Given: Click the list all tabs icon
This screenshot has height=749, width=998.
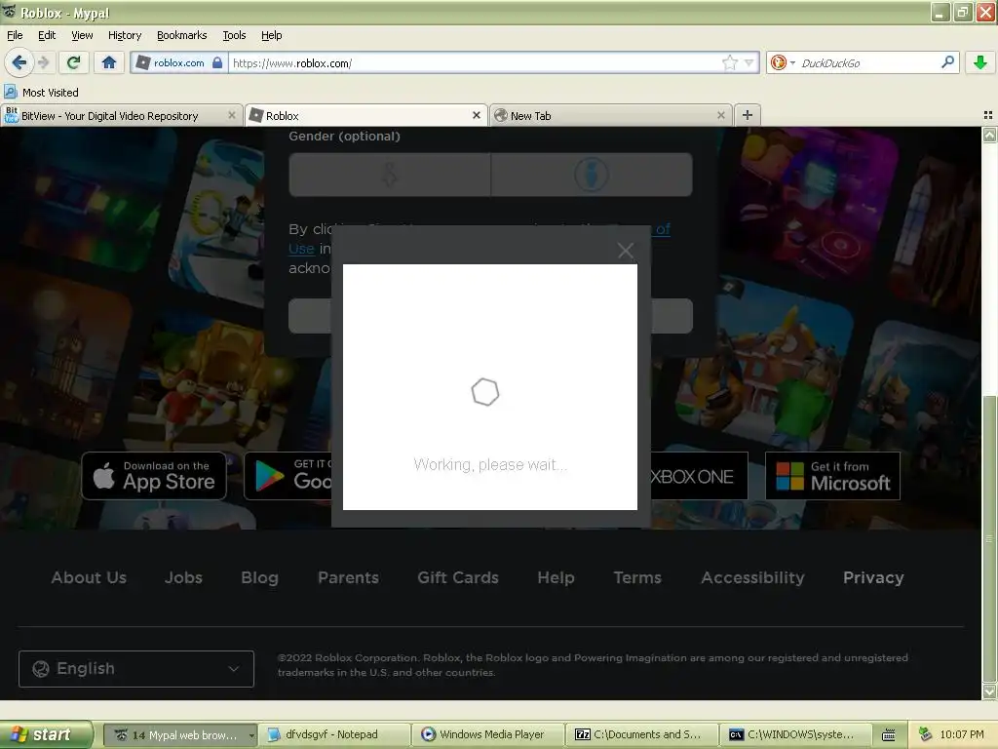Looking at the screenshot, I should pos(988,115).
